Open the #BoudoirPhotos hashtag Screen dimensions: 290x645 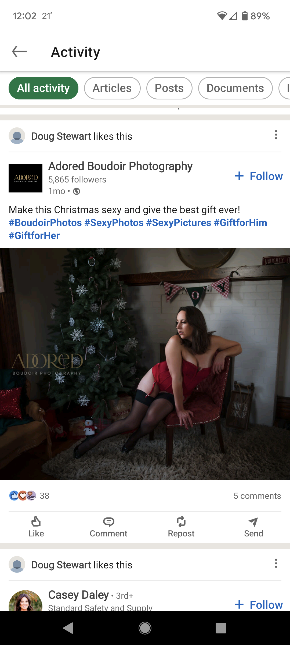pos(45,223)
